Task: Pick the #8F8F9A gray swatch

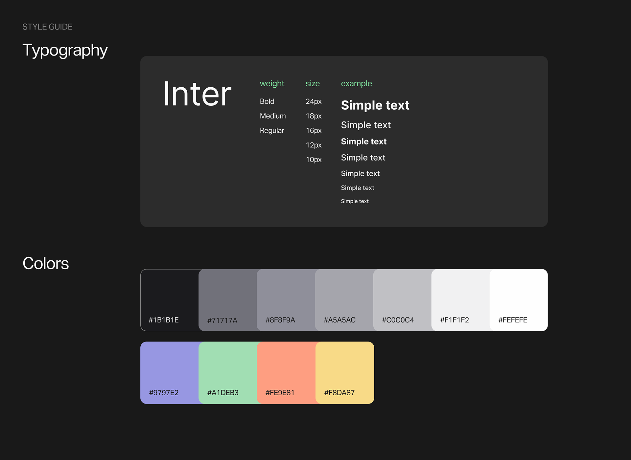Action: tap(286, 299)
